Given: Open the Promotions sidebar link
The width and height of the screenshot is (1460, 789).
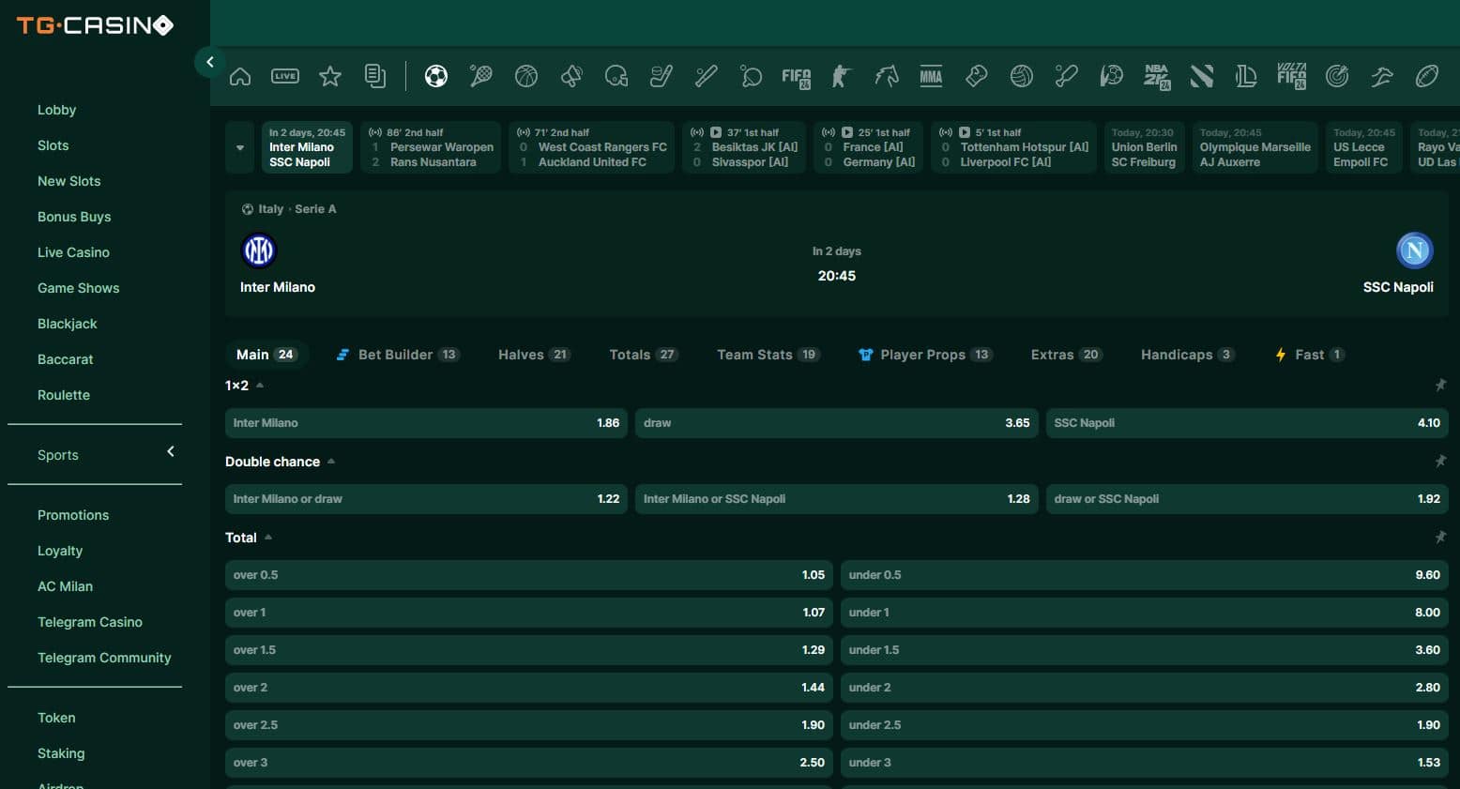Looking at the screenshot, I should (73, 515).
